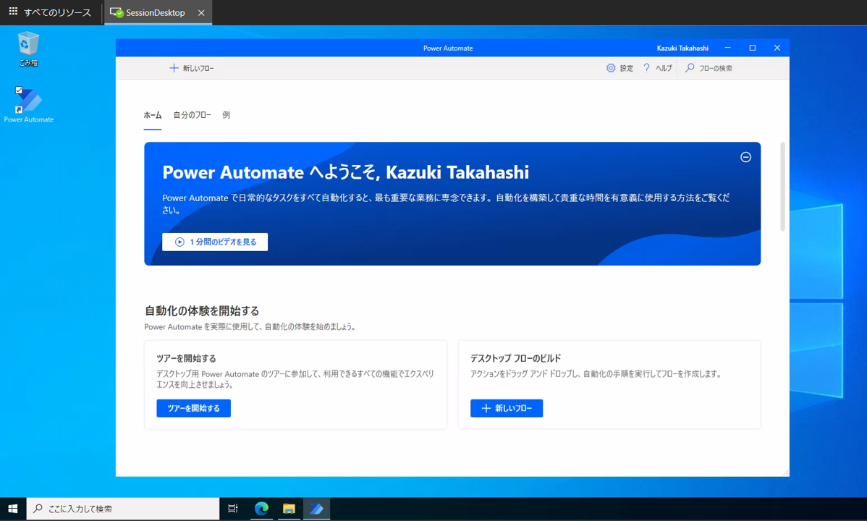The image size is (867, 521).
Task: Click the plus icon for 新しいフロー
Action: pos(174,67)
